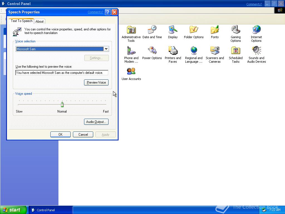This screenshot has width=285, height=214.
Task: Expand the Microsoft Sam voice dropdown
Action: tap(106, 49)
